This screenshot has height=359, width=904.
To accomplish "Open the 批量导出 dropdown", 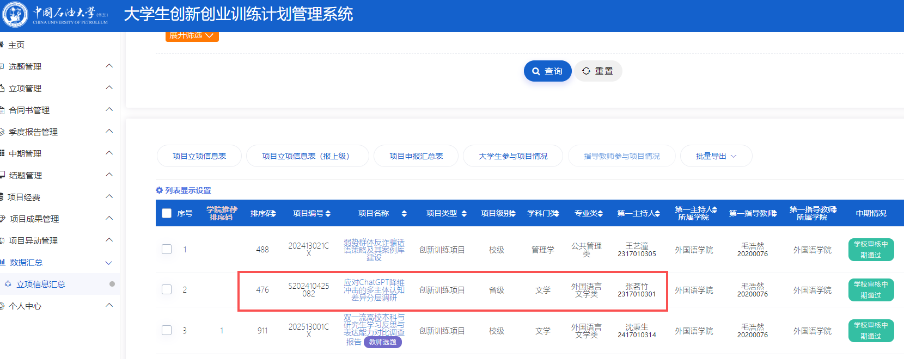I will coord(716,156).
